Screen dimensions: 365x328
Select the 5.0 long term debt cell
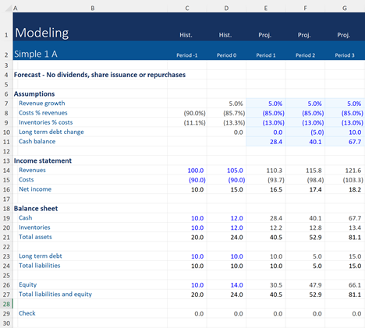(305, 256)
